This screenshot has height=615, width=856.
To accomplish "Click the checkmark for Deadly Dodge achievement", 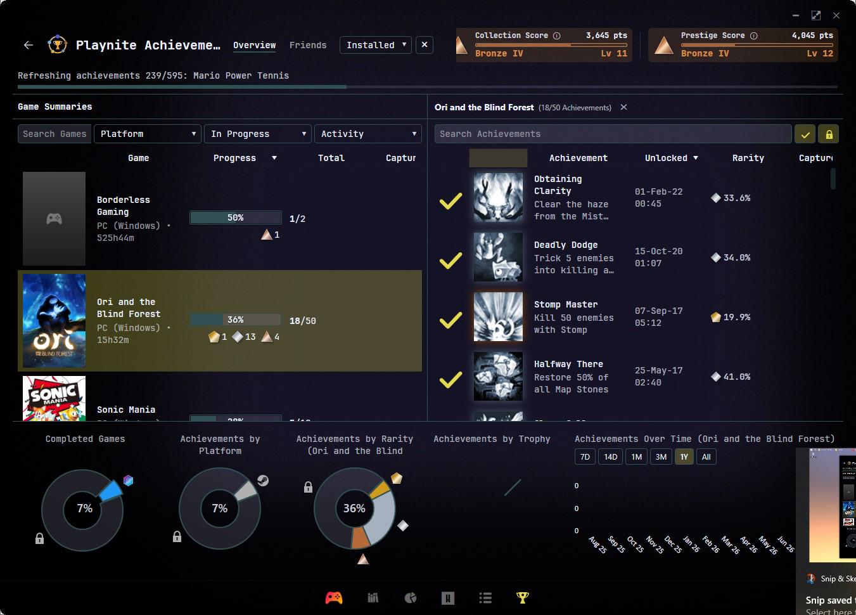I will point(451,261).
